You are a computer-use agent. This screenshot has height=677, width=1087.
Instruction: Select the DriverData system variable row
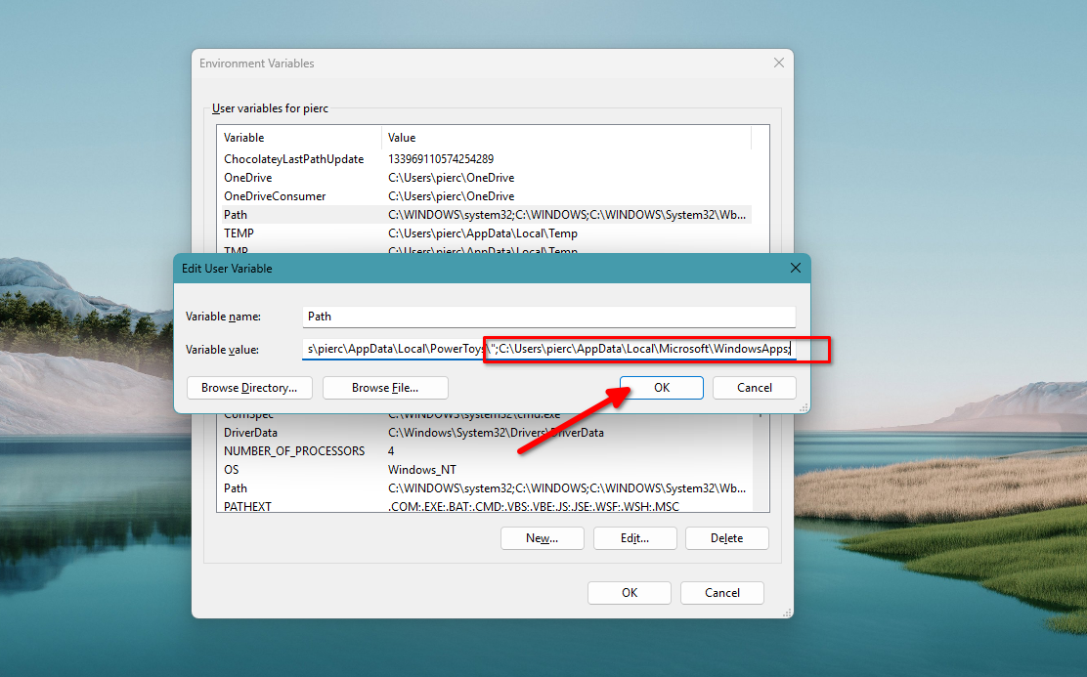click(x=293, y=432)
